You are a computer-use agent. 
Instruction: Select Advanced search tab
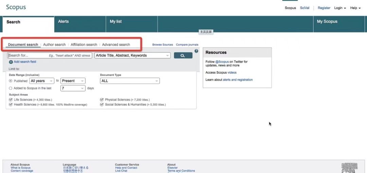pos(116,45)
